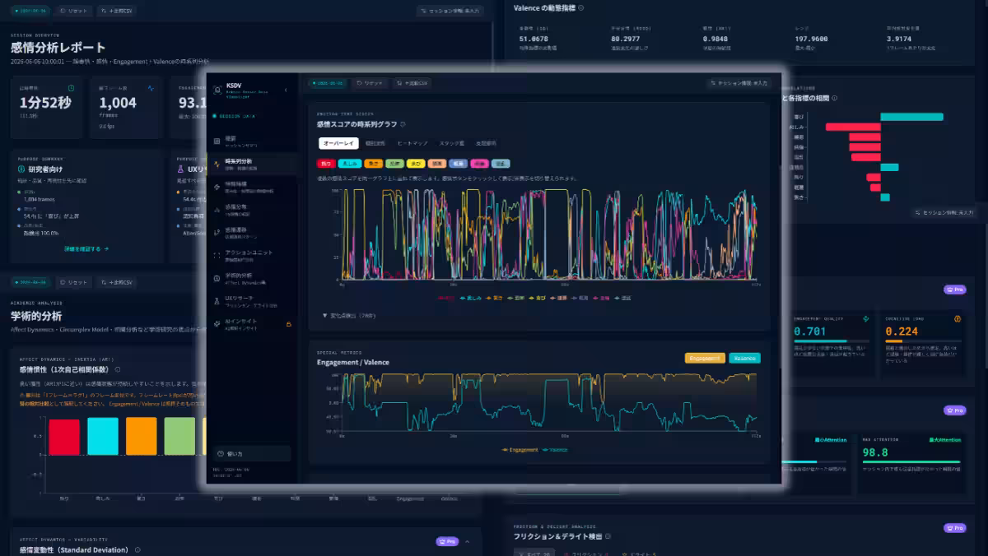Open the アクションユニット dotted sidebar icon
The width and height of the screenshot is (988, 556).
(x=217, y=255)
